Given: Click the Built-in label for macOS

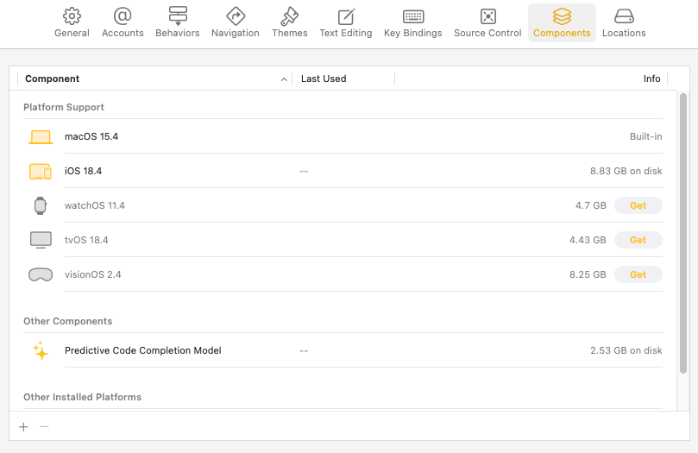Looking at the screenshot, I should pyautogui.click(x=646, y=136).
